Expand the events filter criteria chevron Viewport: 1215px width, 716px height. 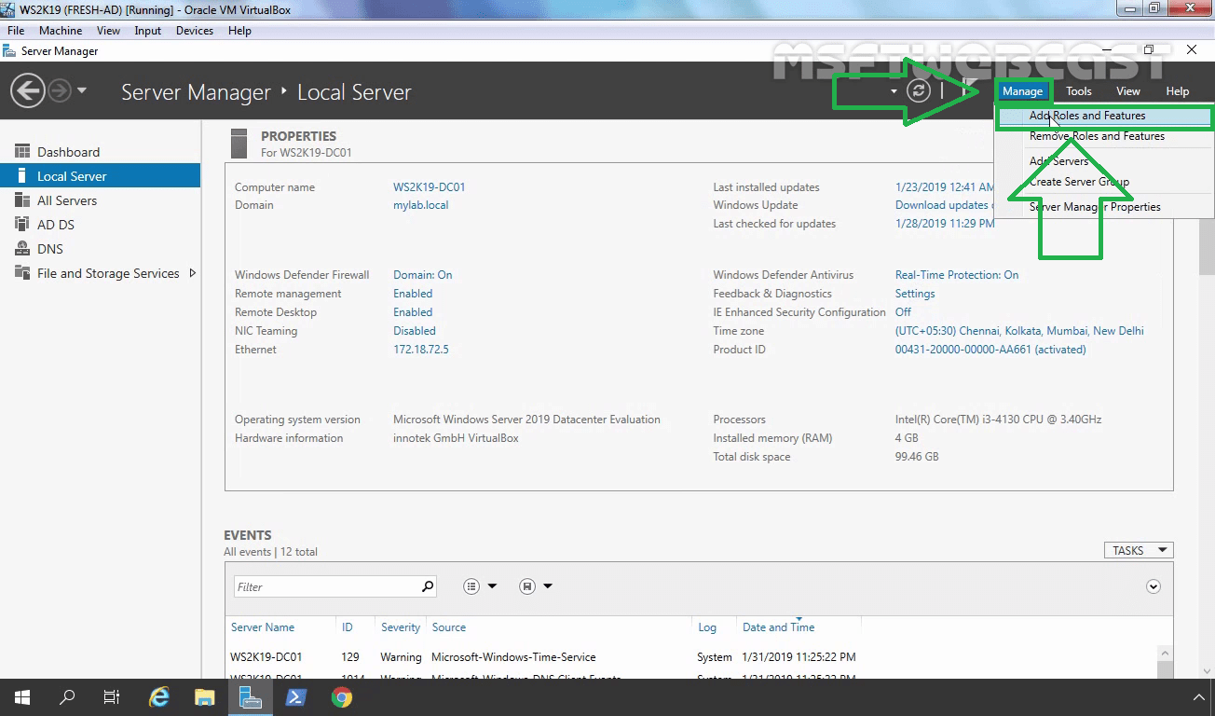click(x=1154, y=586)
